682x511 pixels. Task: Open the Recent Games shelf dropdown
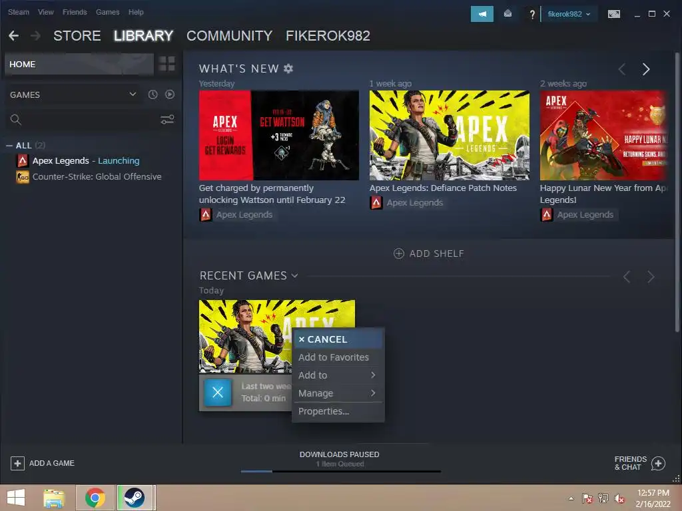295,275
